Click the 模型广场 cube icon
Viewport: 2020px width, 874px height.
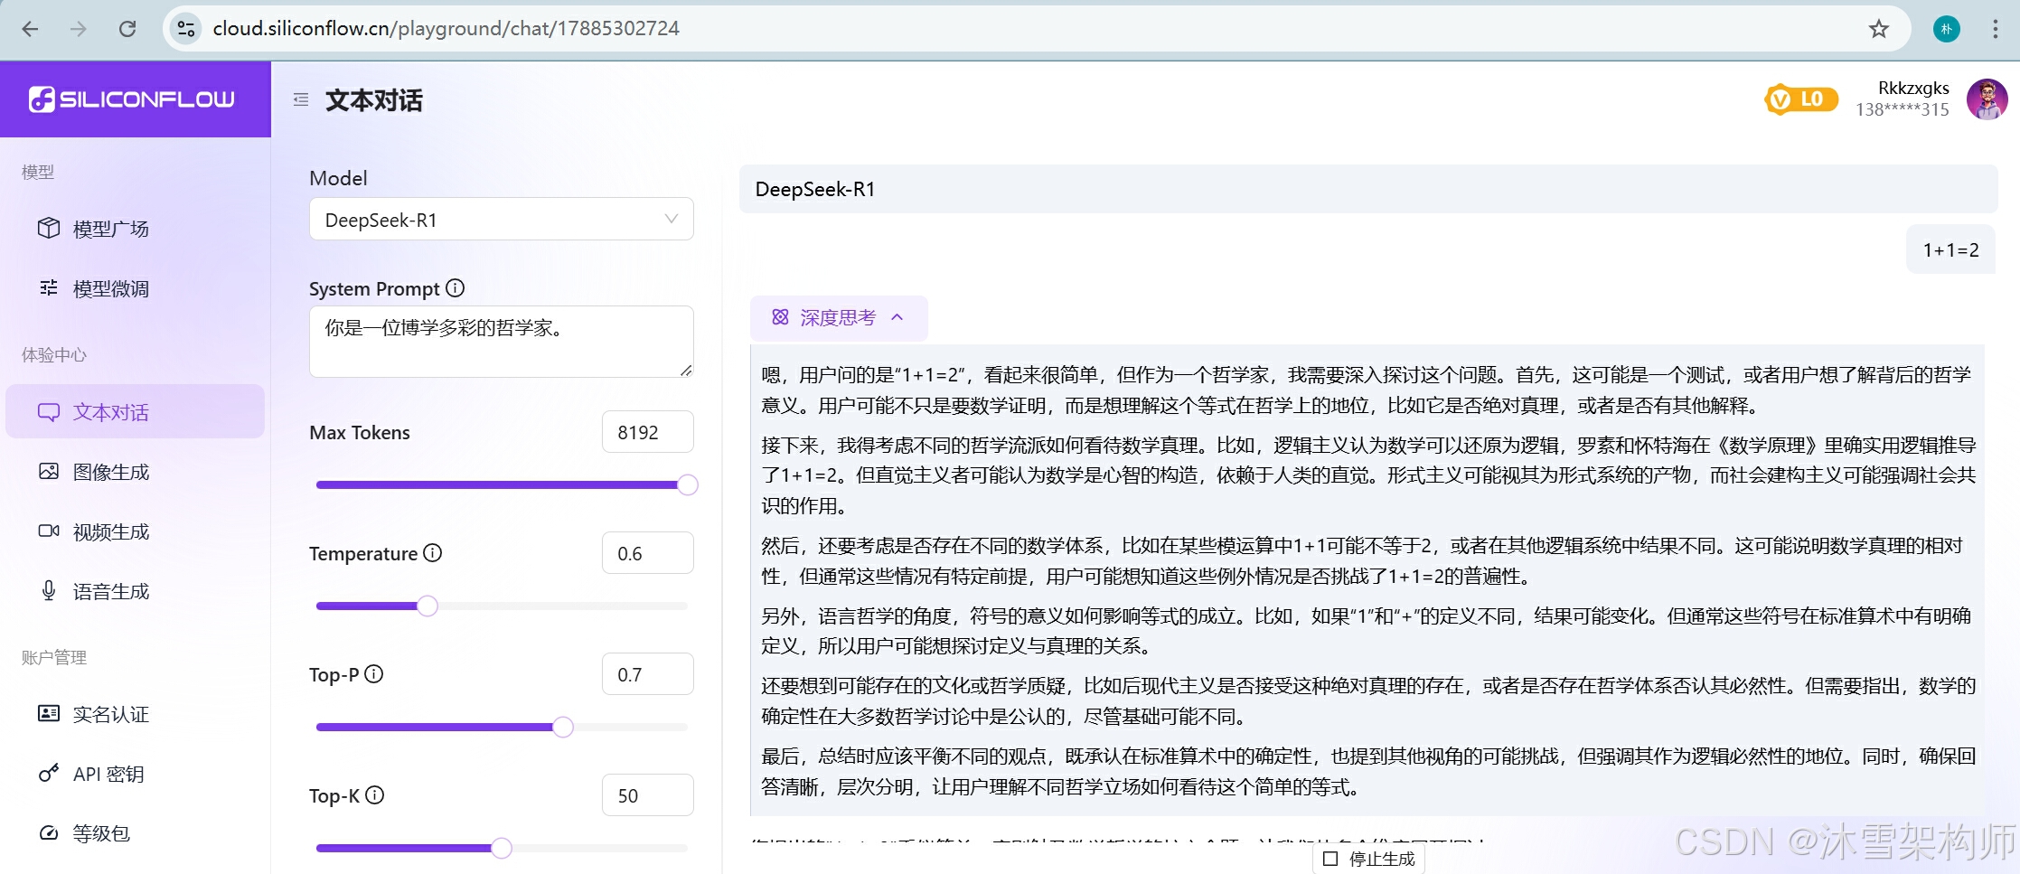[49, 228]
